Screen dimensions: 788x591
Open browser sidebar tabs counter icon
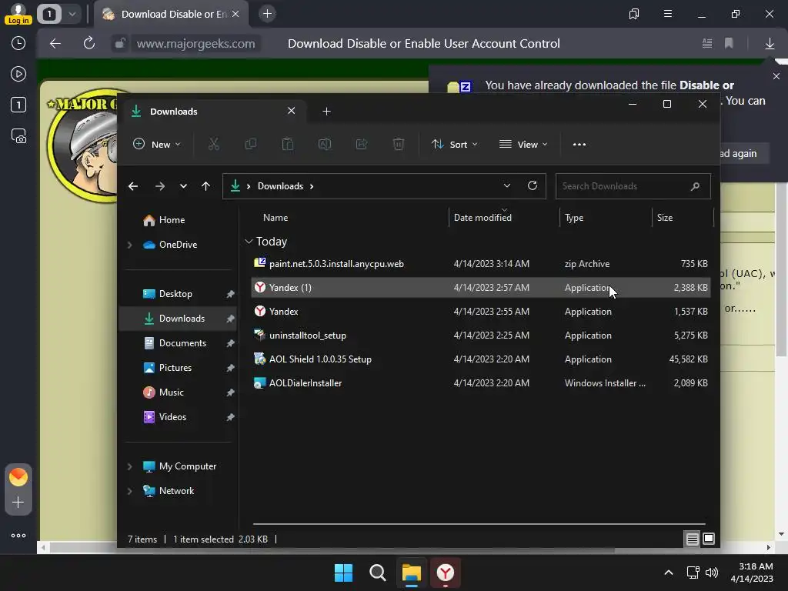point(18,105)
